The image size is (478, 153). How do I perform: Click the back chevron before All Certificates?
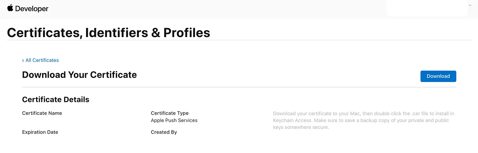(x=23, y=61)
